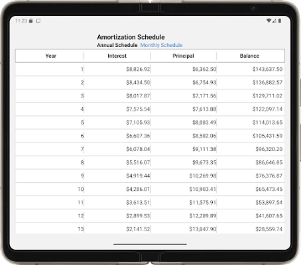Tap the Wi-Fi status icon

tap(269, 21)
